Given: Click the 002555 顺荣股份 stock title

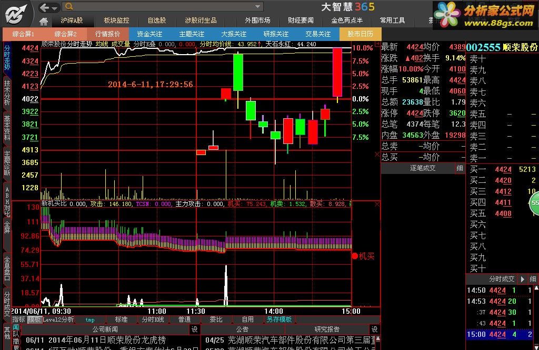Looking at the screenshot, I should coord(502,47).
